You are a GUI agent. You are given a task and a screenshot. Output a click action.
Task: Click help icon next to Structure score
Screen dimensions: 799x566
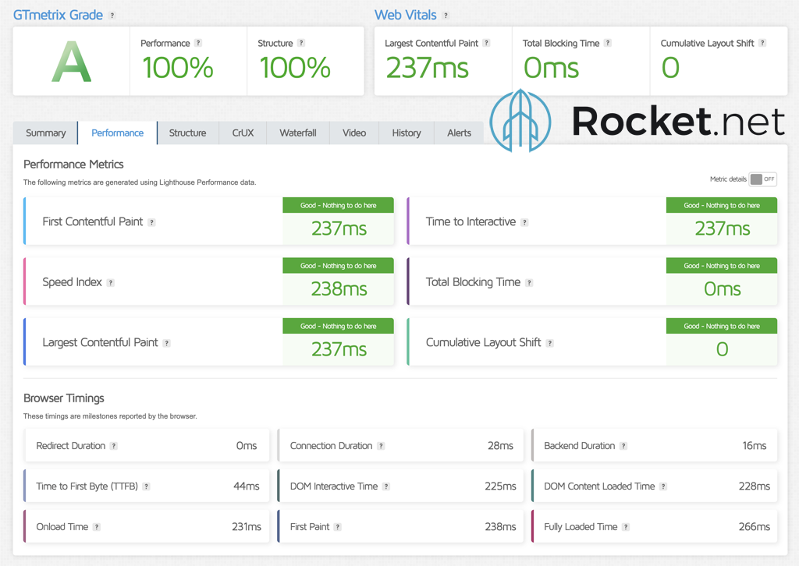(x=301, y=43)
